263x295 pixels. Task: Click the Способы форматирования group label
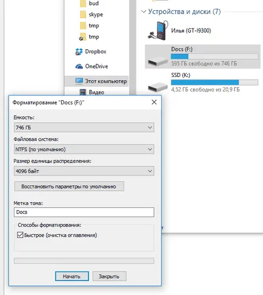coord(50,225)
